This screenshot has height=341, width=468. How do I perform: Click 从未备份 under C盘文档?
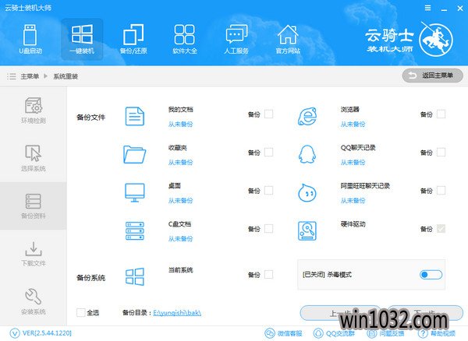[181, 239]
